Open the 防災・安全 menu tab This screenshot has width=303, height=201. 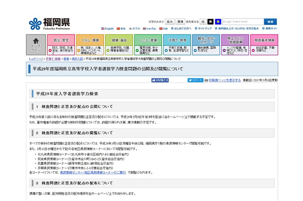click(x=61, y=40)
